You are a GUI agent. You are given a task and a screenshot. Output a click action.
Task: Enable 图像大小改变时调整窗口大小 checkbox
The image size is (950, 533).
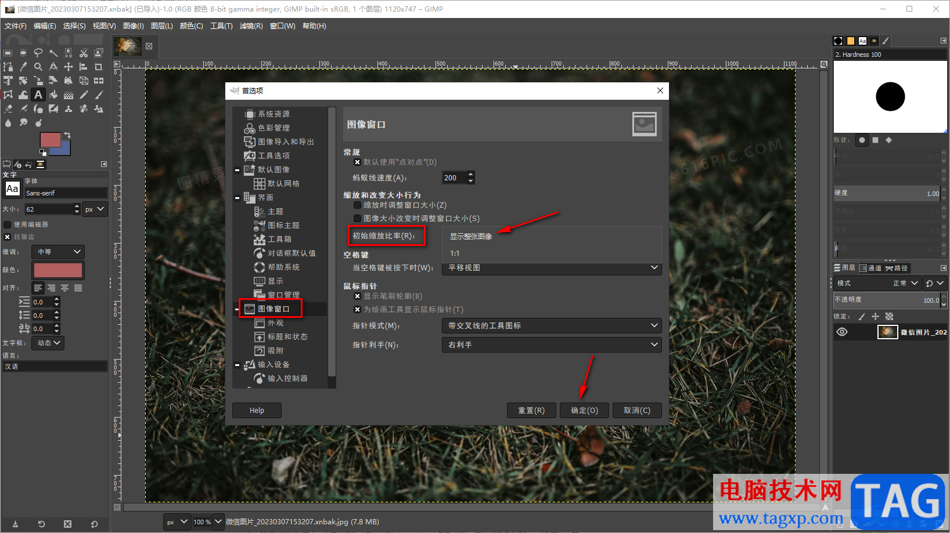[357, 219]
